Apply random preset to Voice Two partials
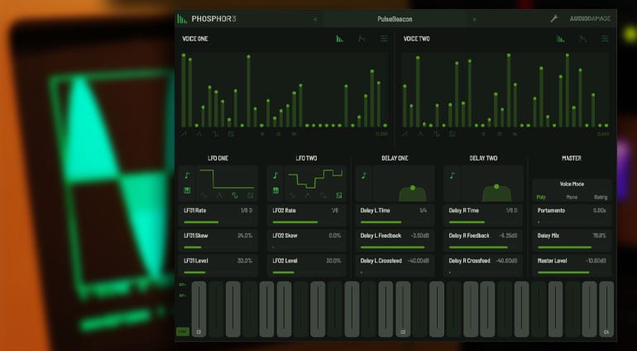Screen dimensions: 637x351 (x=452, y=134)
